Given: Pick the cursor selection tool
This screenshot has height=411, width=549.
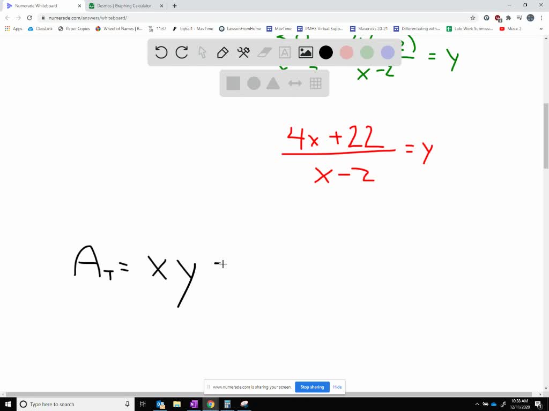Looking at the screenshot, I should click(201, 52).
